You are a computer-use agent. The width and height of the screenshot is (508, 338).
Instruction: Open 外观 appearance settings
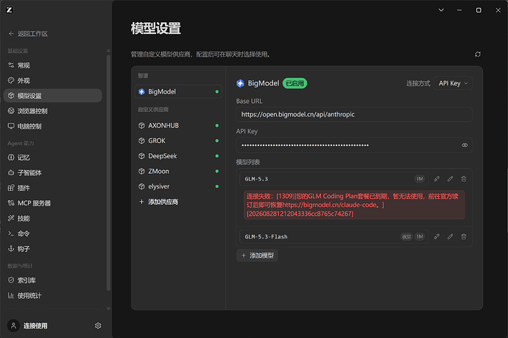[52, 81]
